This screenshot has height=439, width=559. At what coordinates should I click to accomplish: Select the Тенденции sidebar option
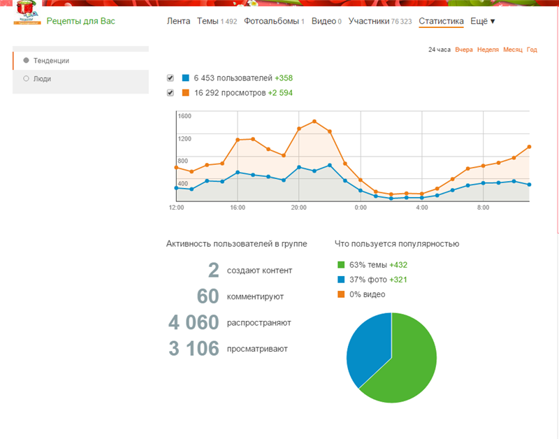[27, 61]
